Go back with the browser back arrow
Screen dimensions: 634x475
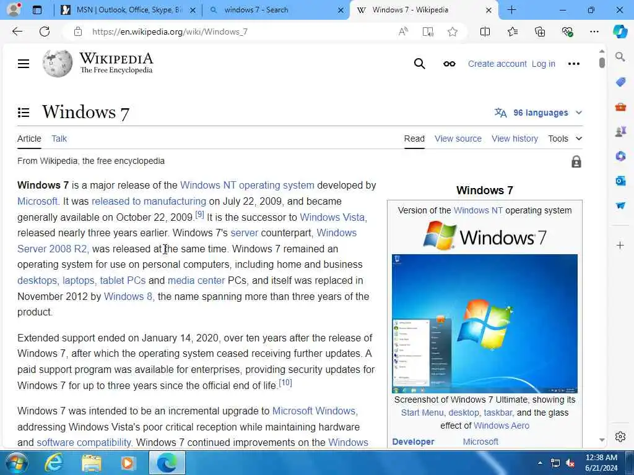[17, 32]
